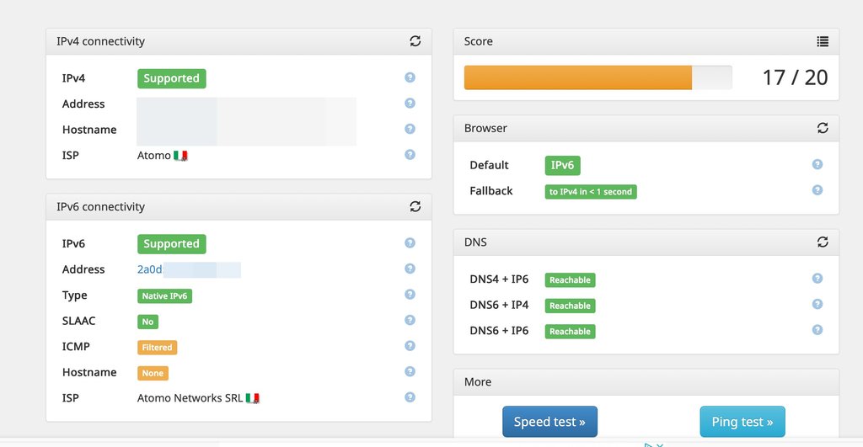The width and height of the screenshot is (863, 447).
Task: Reload the Browser test panel
Action: (x=823, y=128)
